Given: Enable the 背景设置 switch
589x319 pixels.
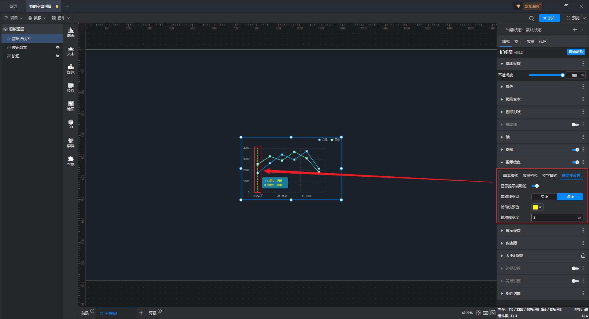Looking at the screenshot, I should (x=575, y=281).
